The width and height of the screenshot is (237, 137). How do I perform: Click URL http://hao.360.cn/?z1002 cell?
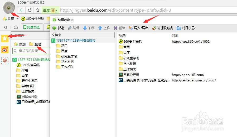[x=191, y=42]
